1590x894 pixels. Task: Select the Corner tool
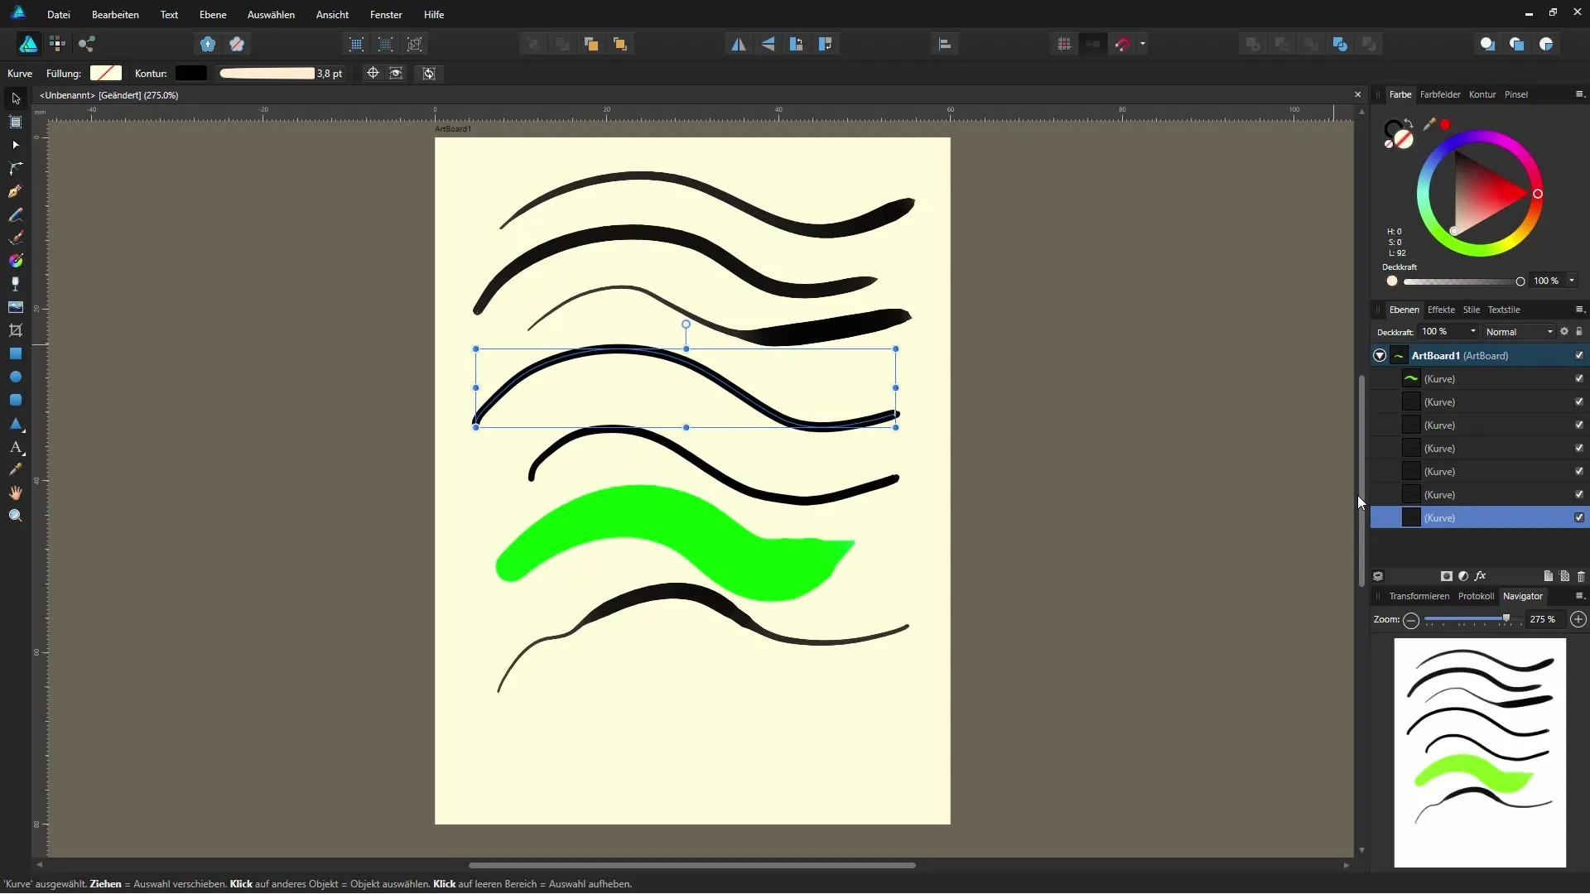pyautogui.click(x=16, y=168)
